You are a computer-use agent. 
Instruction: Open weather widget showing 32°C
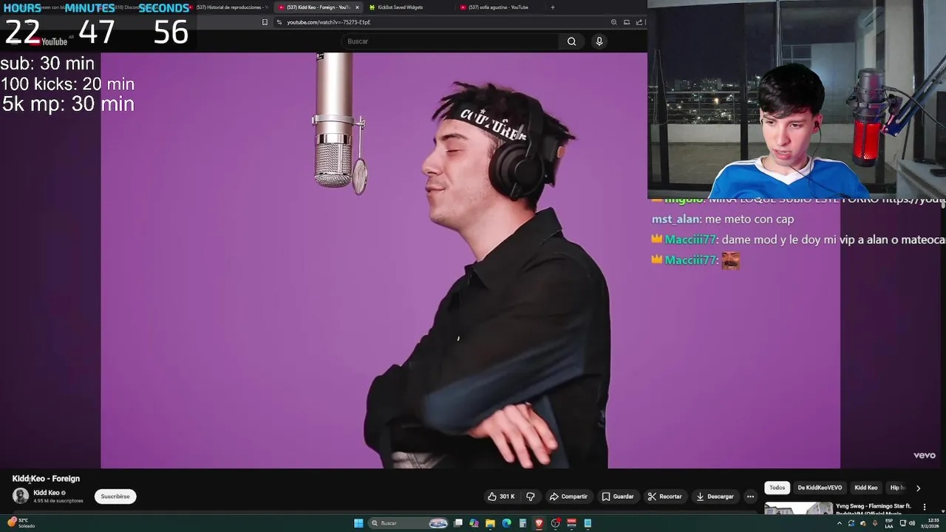point(21,523)
